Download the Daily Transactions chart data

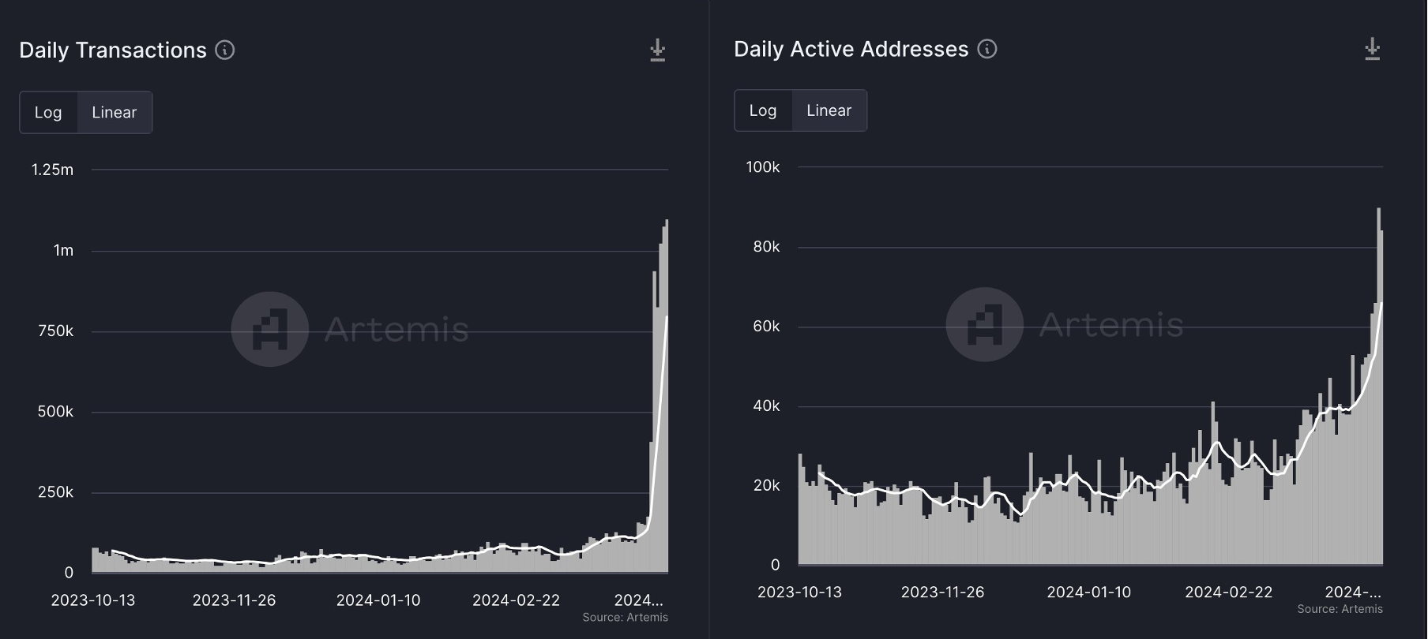pos(657,50)
